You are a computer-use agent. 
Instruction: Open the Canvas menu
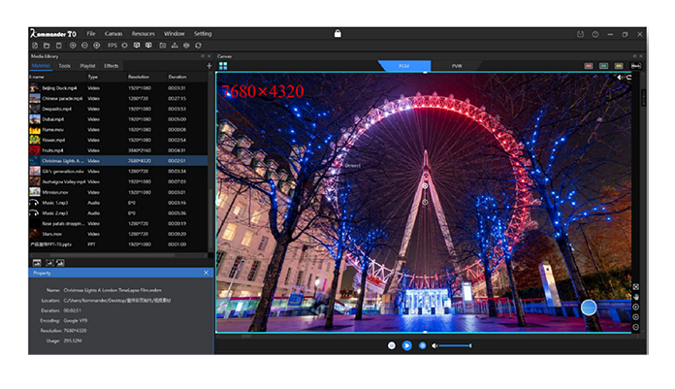tap(113, 33)
